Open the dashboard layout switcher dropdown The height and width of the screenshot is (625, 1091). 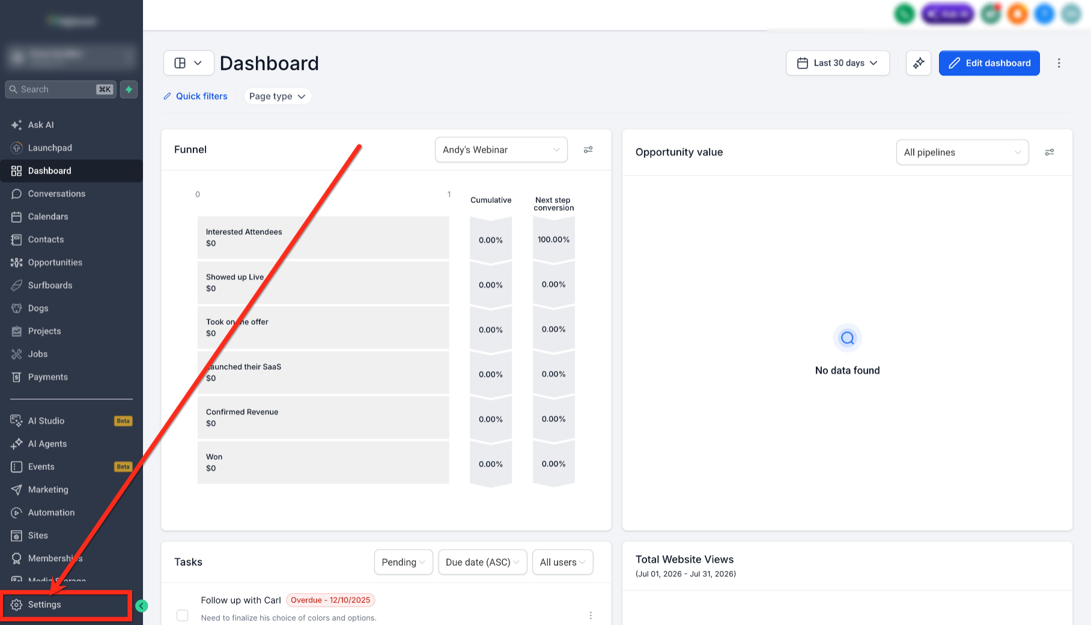click(189, 63)
